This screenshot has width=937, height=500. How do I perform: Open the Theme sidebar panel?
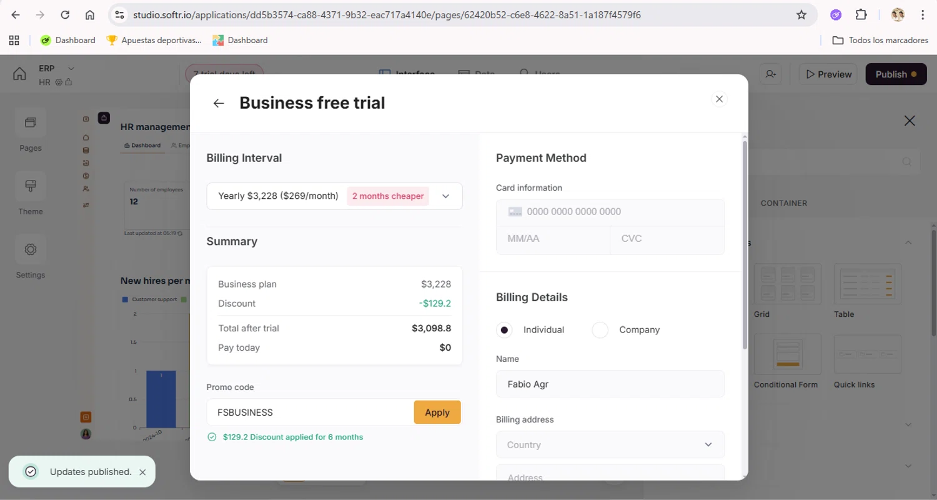[30, 193]
